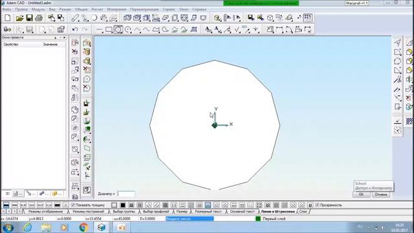Screen dimensions: 414x233
Task: Open the 'Справка' menu
Action: click(199, 9)
